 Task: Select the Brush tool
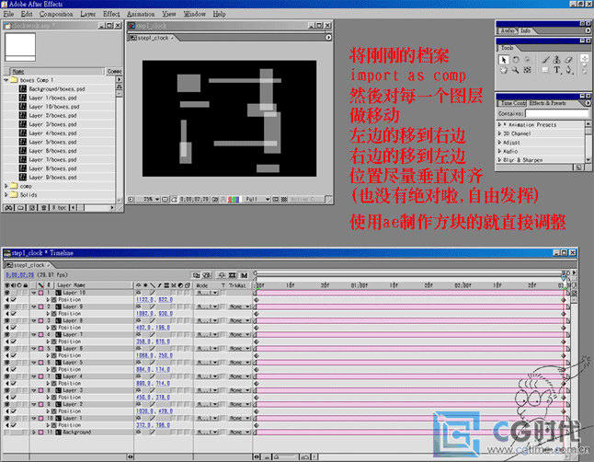coord(545,60)
